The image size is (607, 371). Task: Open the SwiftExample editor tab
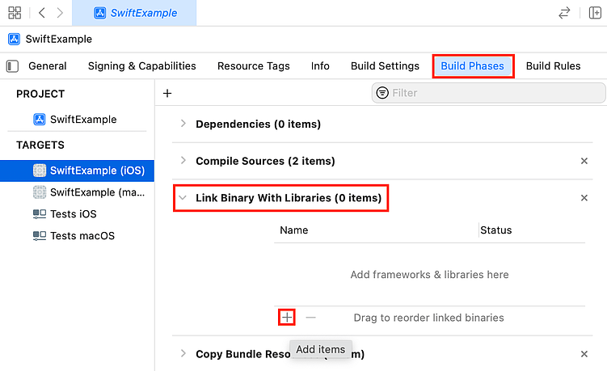coord(134,13)
